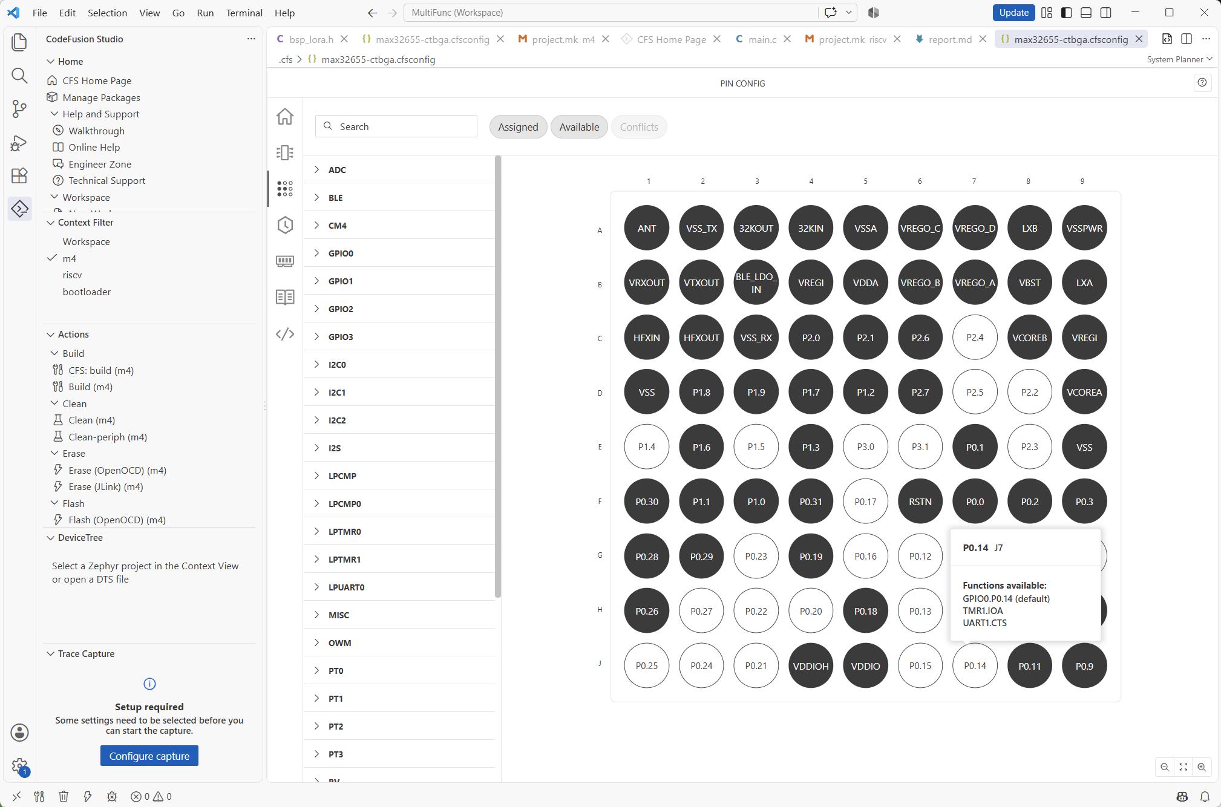Switch to the main.c tab
The height and width of the screenshot is (807, 1221).
point(762,39)
